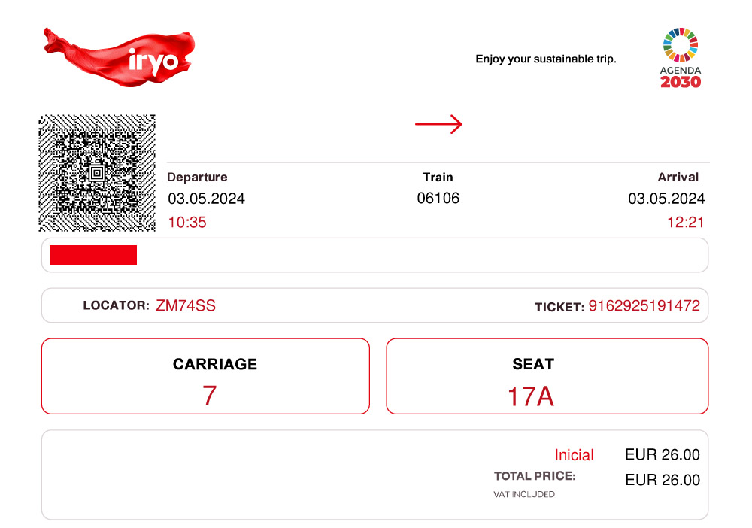This screenshot has height=528, width=752.
Task: Click the 'Enjoy your sustainable trip.' text
Action: (x=546, y=59)
